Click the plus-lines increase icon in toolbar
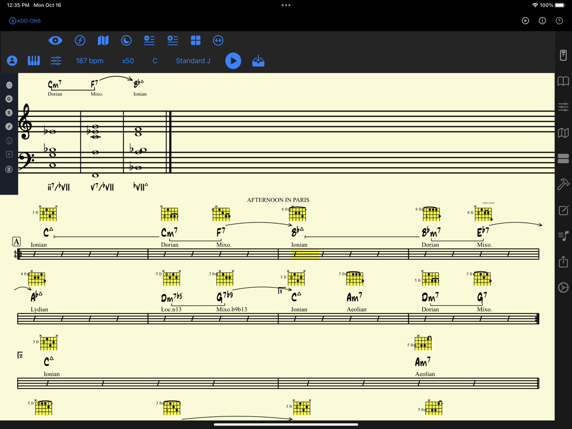 173,41
